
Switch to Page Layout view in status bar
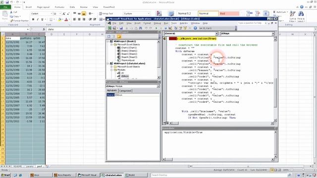(275, 170)
